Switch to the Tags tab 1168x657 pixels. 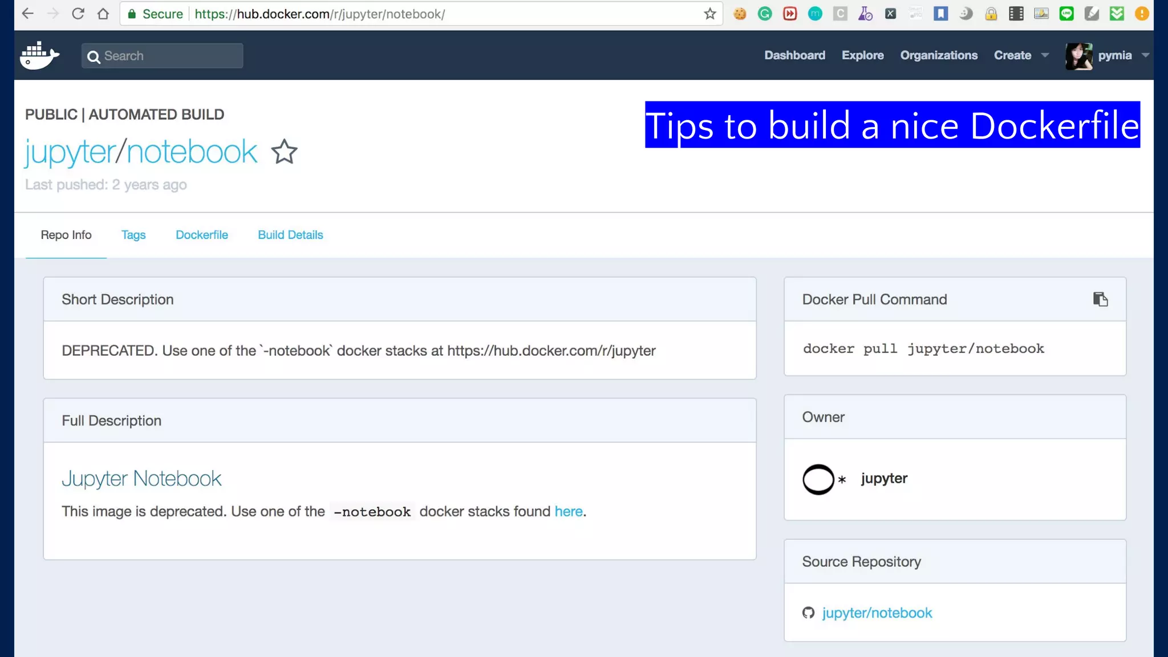point(133,235)
